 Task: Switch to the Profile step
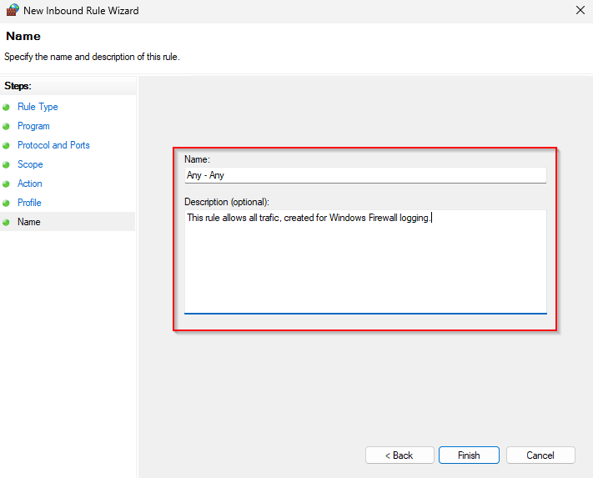point(29,203)
